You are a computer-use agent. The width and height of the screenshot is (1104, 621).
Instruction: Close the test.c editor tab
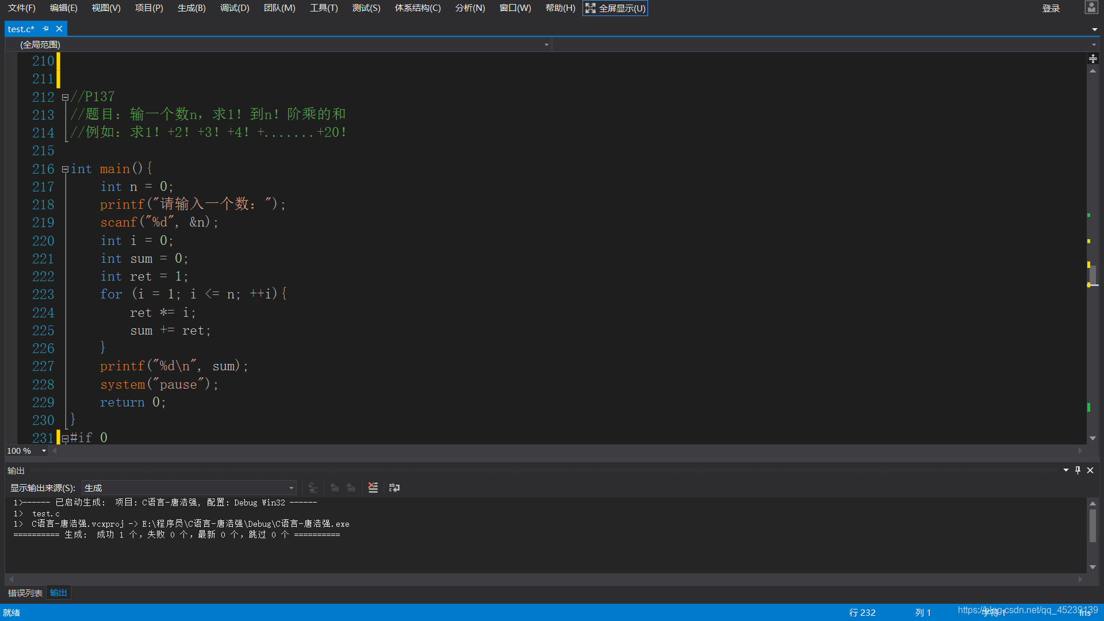[x=59, y=29]
